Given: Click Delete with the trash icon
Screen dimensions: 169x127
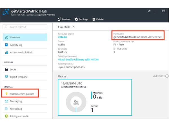Looking at the screenshot, I should [98, 19].
